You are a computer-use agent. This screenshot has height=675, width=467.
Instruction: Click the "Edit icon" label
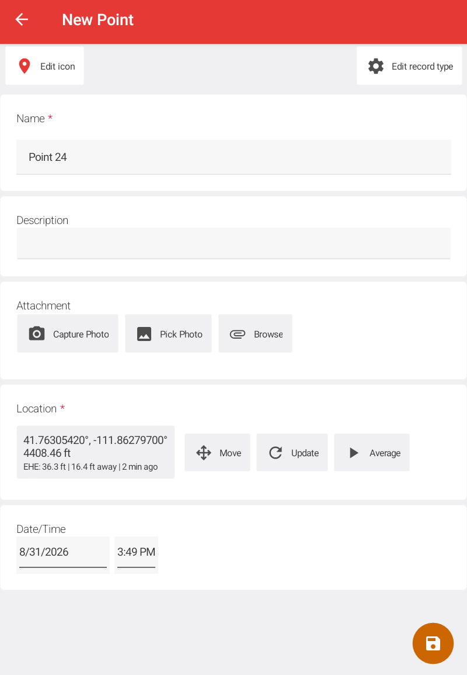pos(58,66)
